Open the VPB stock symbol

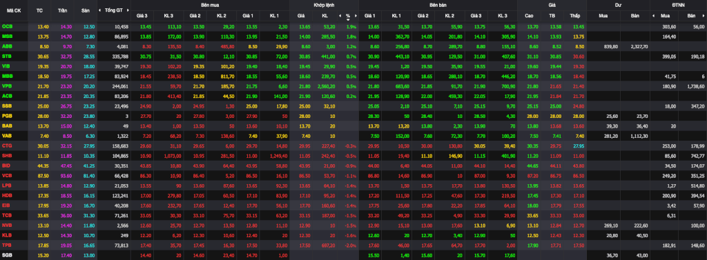(x=7, y=86)
